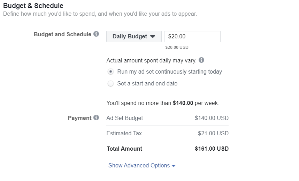The image size is (299, 181).
Task: Click the $21.00 USD estimated tax value
Action: click(213, 133)
